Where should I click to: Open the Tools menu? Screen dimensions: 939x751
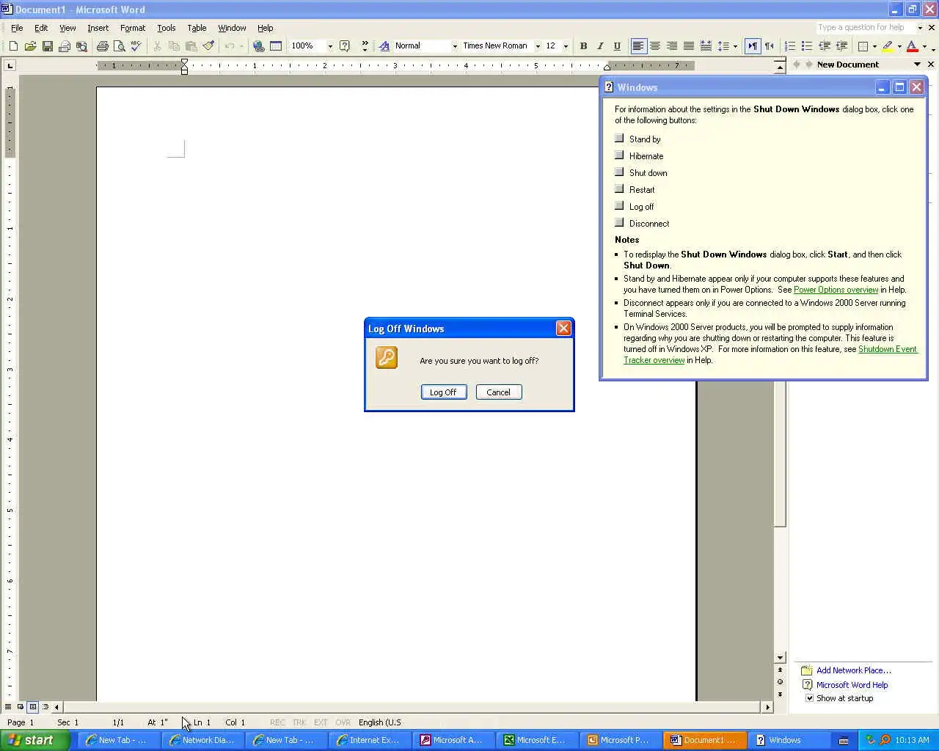167,28
